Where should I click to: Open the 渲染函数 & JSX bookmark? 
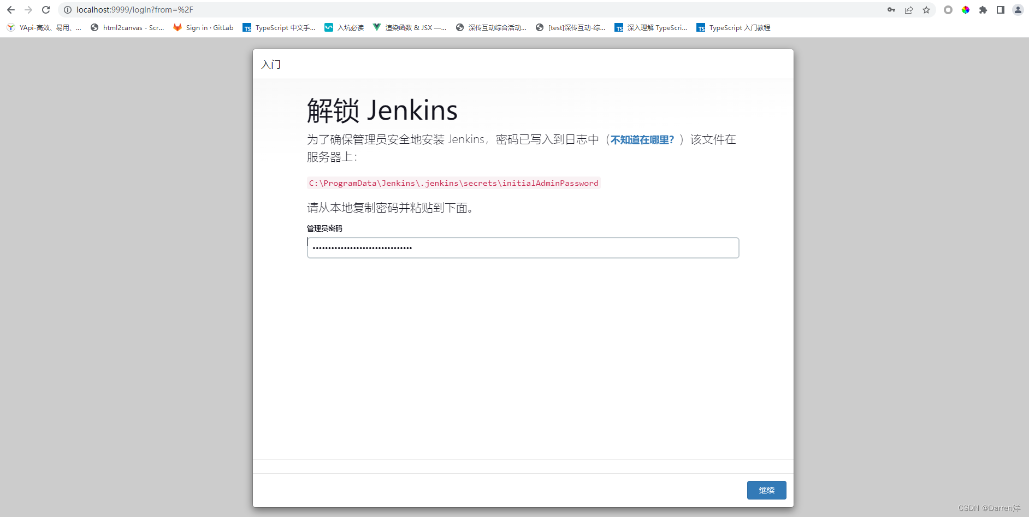click(410, 27)
